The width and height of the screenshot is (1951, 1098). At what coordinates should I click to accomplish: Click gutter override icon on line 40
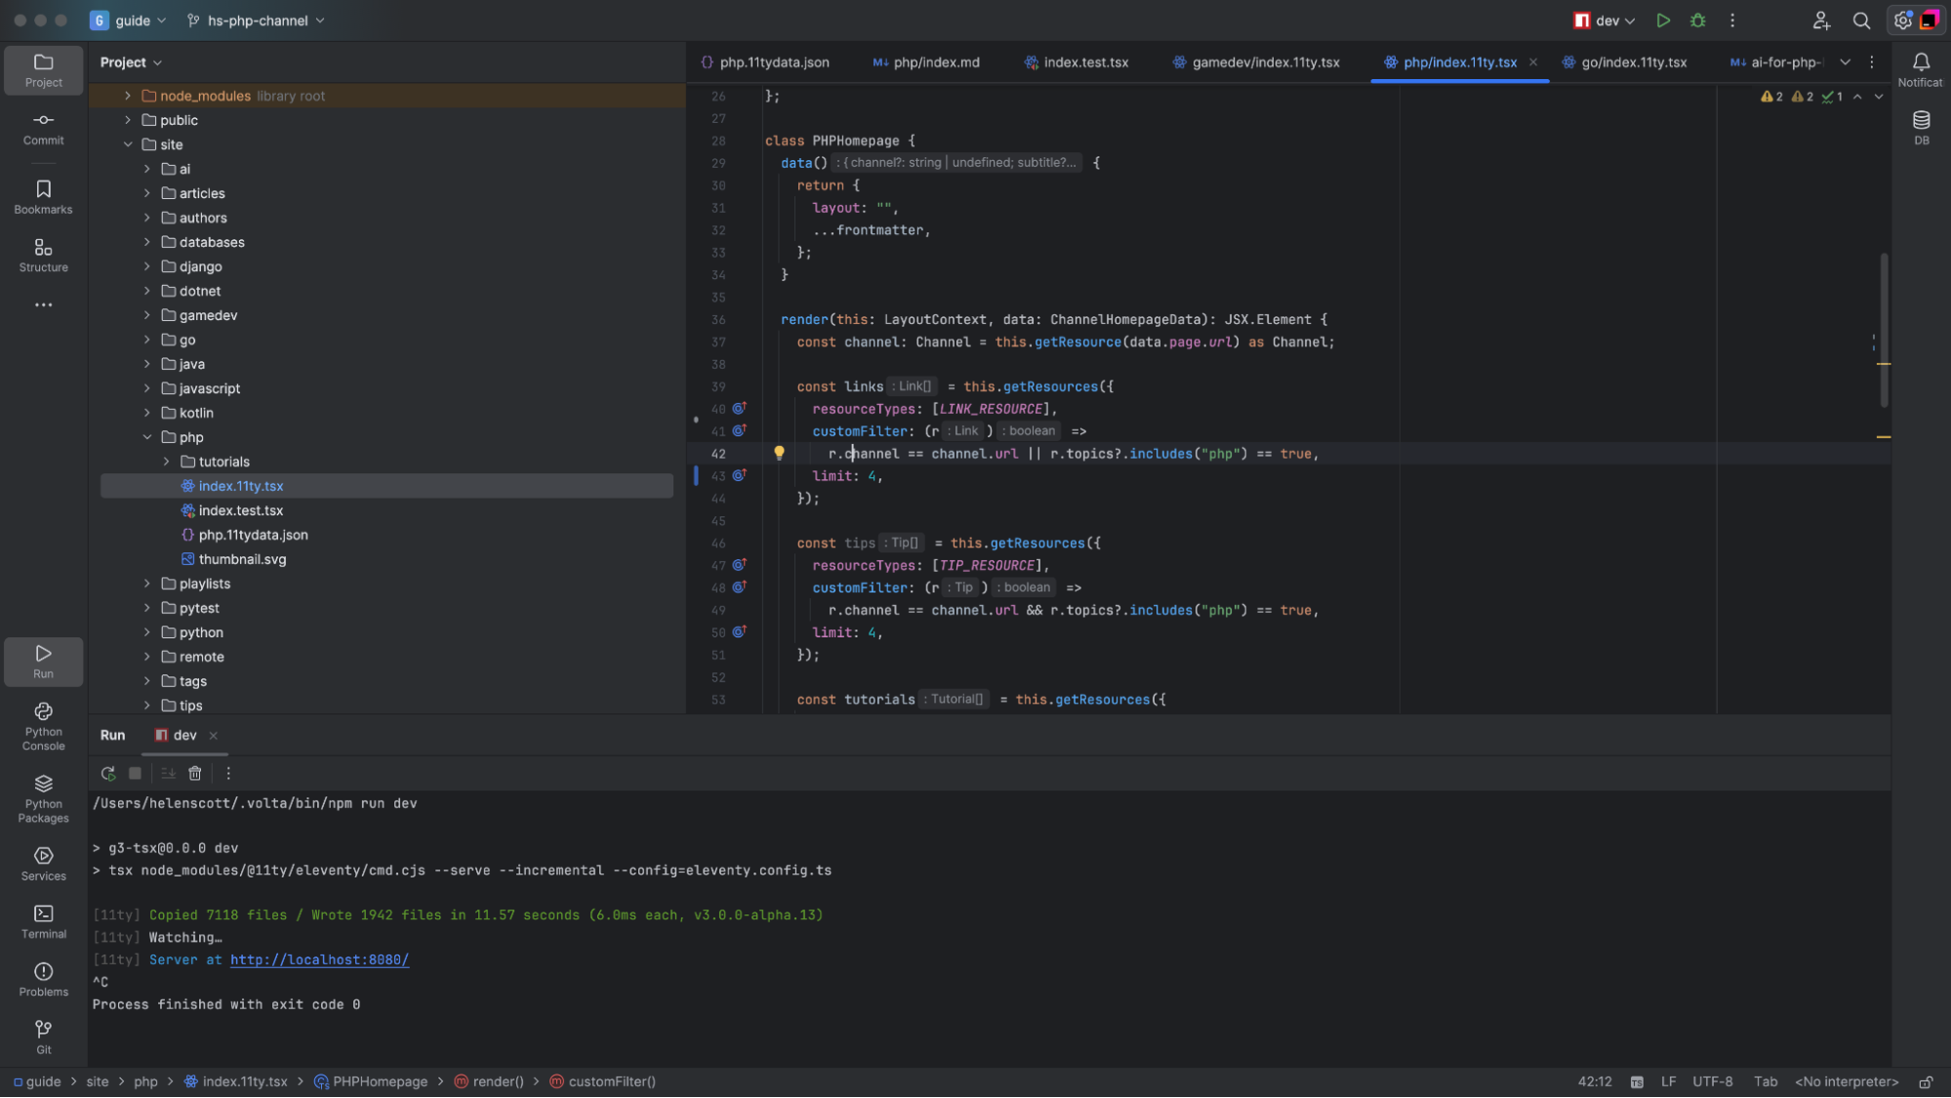tap(740, 408)
